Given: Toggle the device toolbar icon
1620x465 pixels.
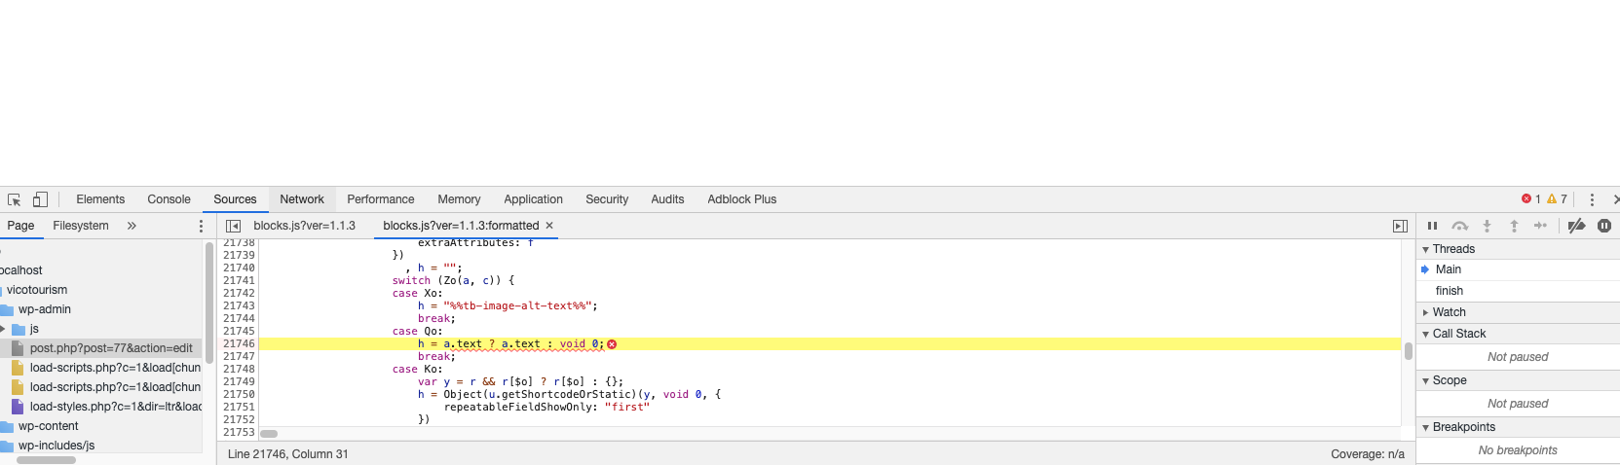Looking at the screenshot, I should coord(40,199).
